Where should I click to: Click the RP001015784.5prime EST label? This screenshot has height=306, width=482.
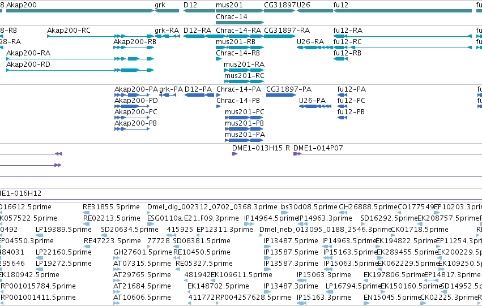tap(38, 286)
